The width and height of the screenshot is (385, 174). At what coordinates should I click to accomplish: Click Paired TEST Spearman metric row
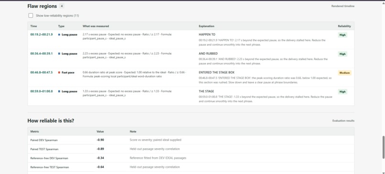point(191,149)
